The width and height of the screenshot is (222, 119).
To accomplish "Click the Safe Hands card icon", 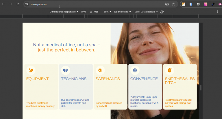I will point(100,70).
